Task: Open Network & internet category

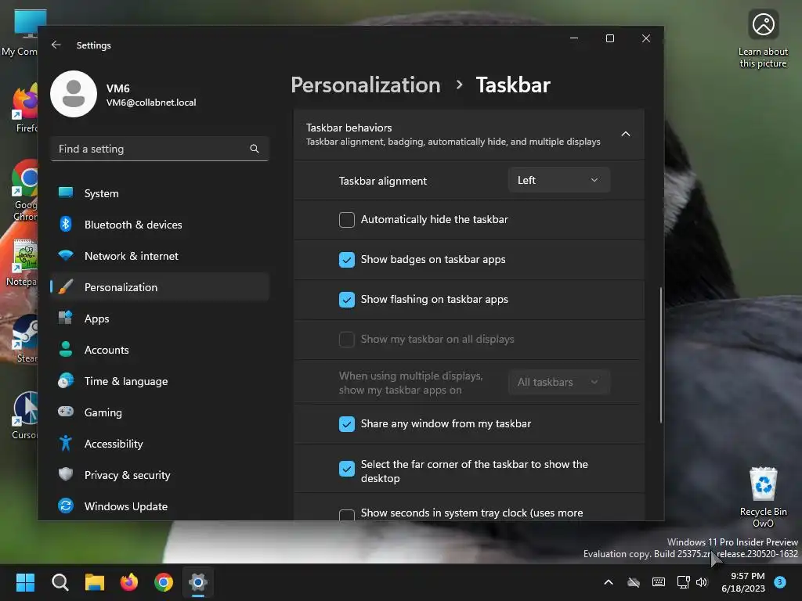Action: 160,256
